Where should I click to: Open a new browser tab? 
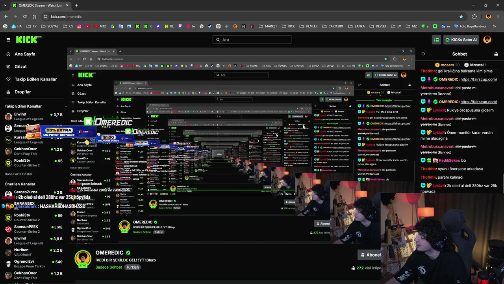[76, 5]
